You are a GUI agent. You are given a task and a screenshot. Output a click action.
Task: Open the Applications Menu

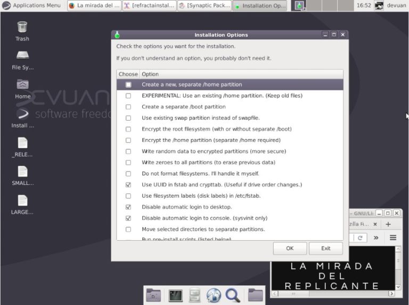(x=31, y=5)
